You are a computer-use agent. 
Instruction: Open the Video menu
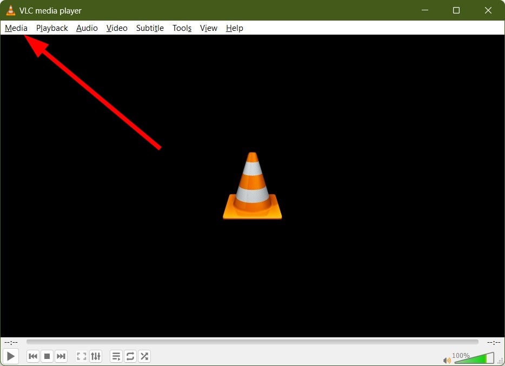pos(117,28)
